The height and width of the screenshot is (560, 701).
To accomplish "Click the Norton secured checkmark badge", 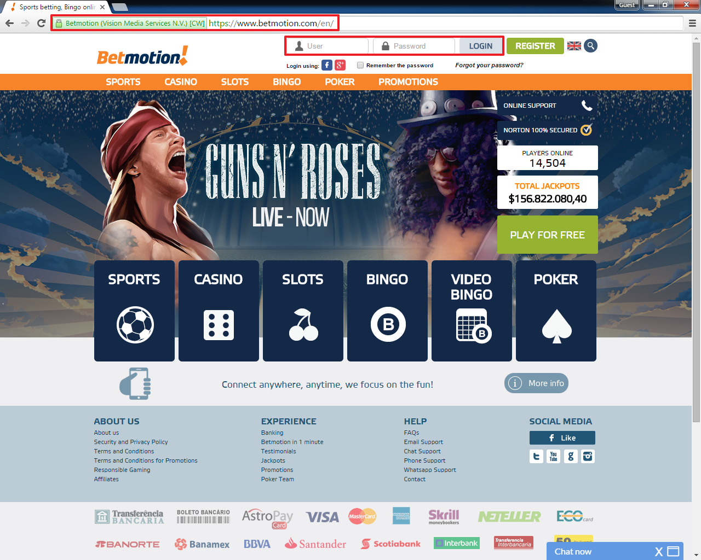I will click(586, 130).
